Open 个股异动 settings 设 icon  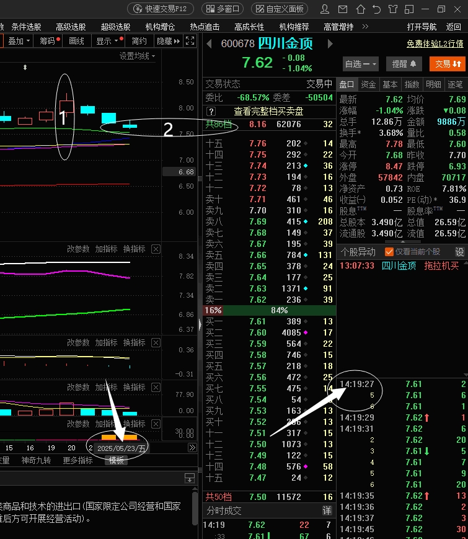click(x=459, y=252)
